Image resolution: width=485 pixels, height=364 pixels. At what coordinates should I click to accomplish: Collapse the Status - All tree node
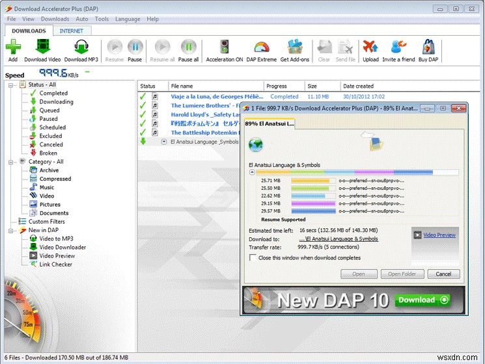[x=12, y=84]
